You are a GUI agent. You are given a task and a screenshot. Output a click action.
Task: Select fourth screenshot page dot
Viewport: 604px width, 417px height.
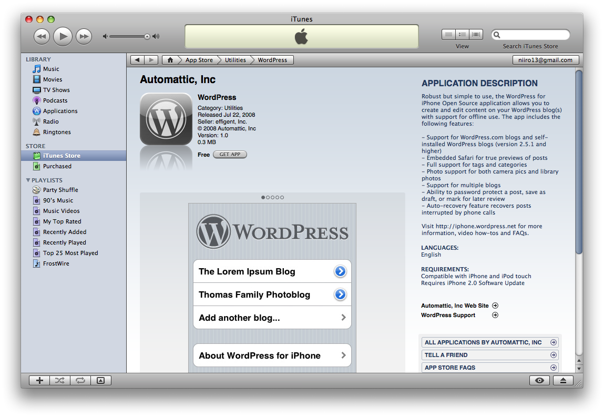(277, 197)
